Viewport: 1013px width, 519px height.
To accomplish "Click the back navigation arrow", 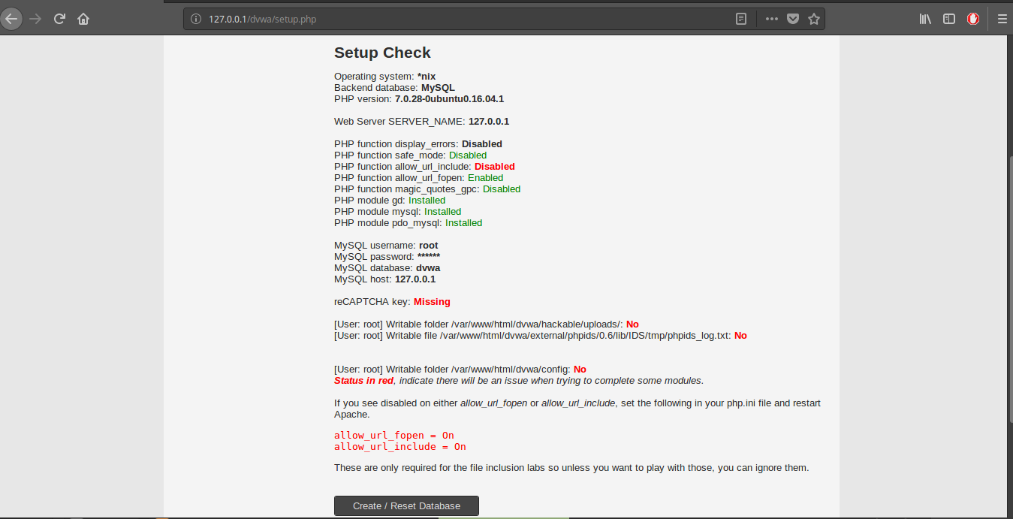I will click(11, 19).
